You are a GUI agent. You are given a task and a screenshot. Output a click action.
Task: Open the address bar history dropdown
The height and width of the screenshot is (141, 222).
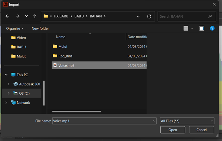pos(138,16)
